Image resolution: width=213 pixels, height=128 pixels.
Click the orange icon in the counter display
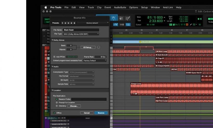tap(187, 25)
